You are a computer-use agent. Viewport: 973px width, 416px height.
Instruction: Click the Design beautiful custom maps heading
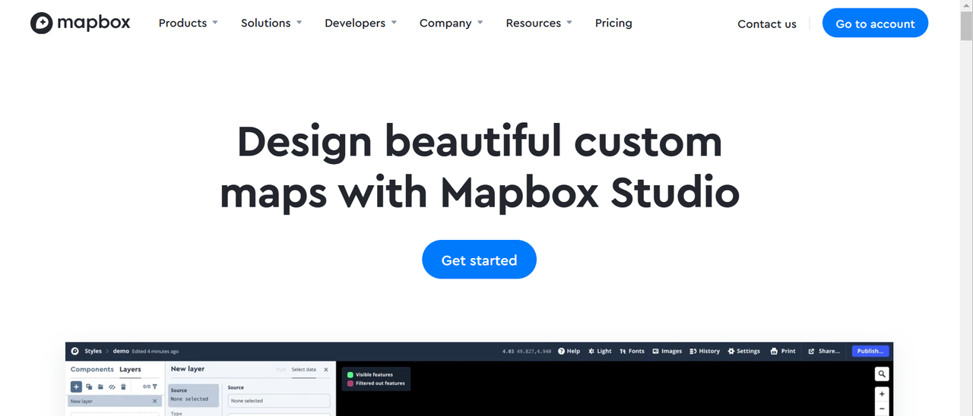point(479,166)
